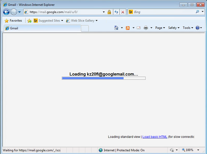Image resolution: width=207 pixels, height=154 pixels.
Task: Click the Back navigation arrow
Action: pyautogui.click(x=6, y=12)
